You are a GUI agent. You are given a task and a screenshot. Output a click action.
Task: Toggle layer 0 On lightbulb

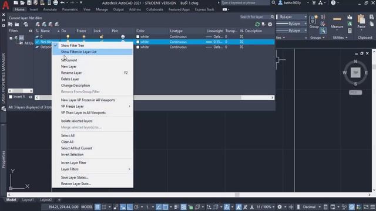click(x=68, y=36)
